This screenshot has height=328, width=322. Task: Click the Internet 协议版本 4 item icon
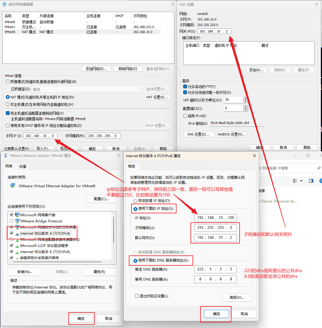17,234
